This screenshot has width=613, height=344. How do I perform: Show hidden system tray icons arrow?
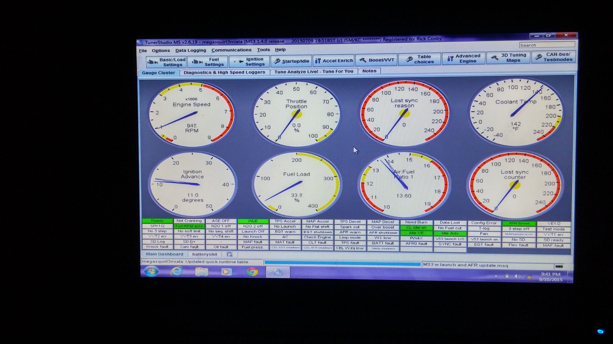(x=496, y=276)
